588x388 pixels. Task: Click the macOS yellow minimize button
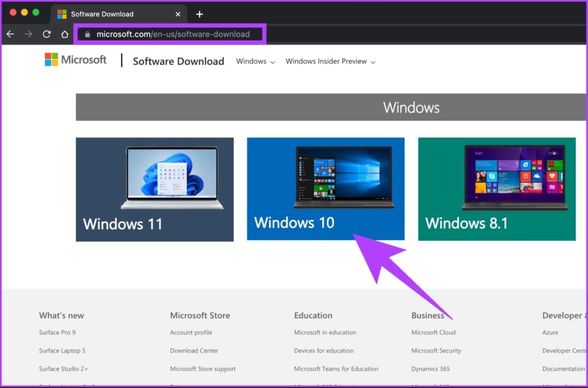pyautogui.click(x=24, y=13)
